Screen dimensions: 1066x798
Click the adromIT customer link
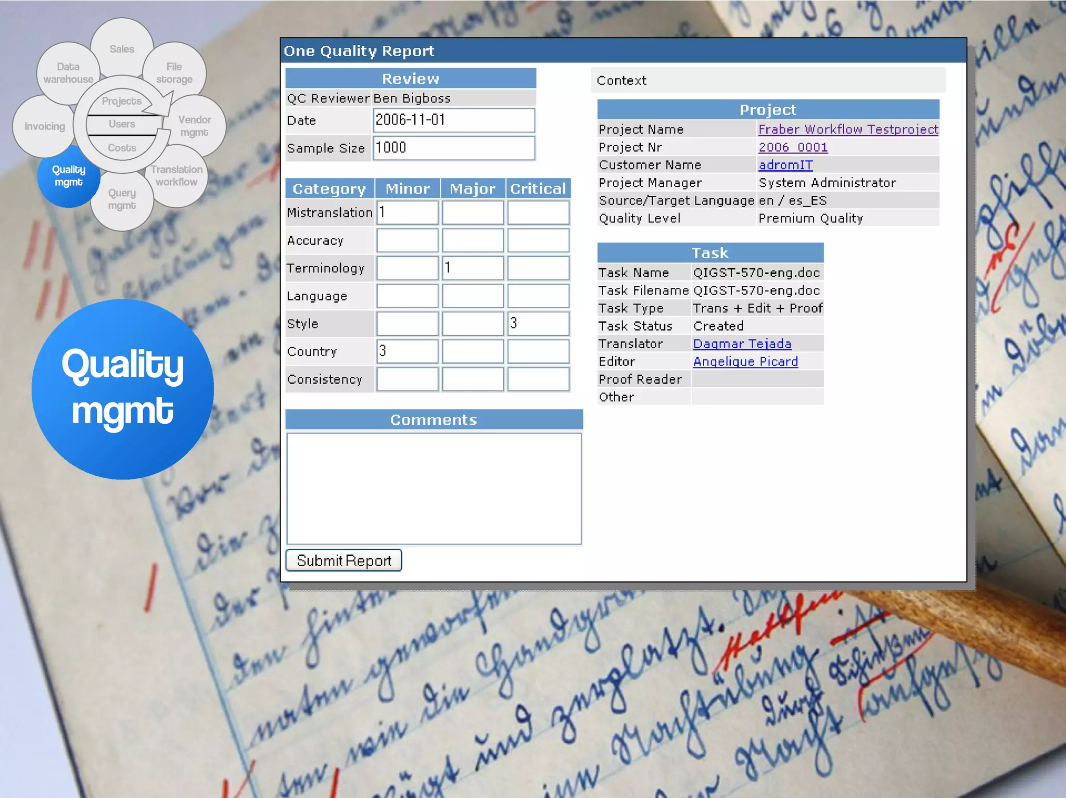[785, 165]
